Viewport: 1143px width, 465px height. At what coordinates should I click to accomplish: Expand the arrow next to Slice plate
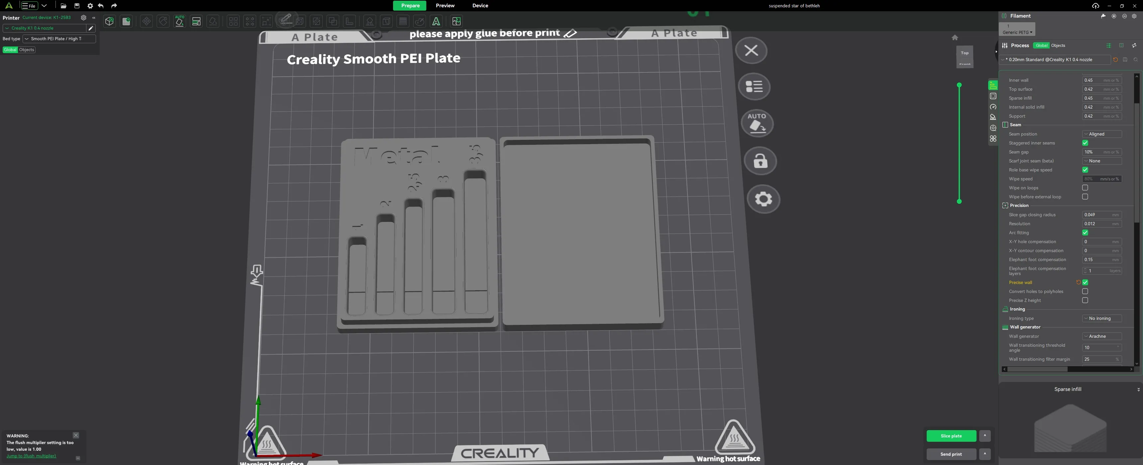click(x=985, y=436)
